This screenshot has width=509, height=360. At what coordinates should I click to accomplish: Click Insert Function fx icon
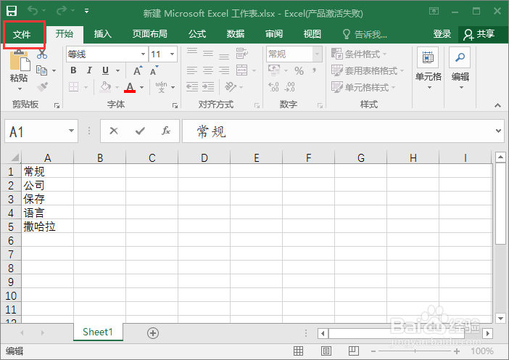click(166, 131)
